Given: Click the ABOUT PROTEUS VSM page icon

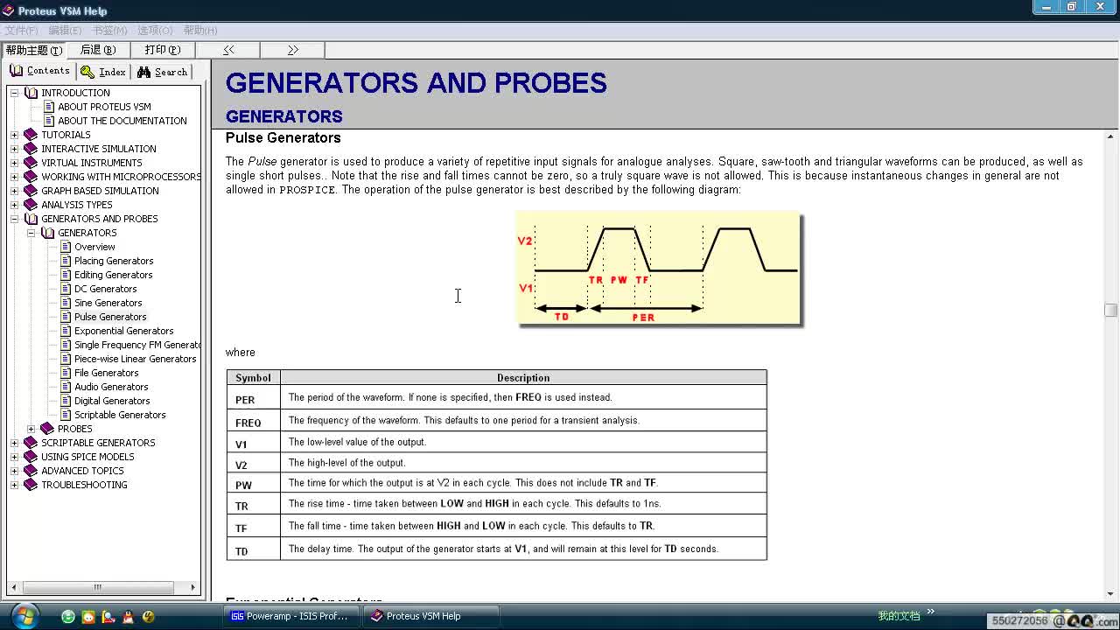Looking at the screenshot, I should pyautogui.click(x=49, y=107).
